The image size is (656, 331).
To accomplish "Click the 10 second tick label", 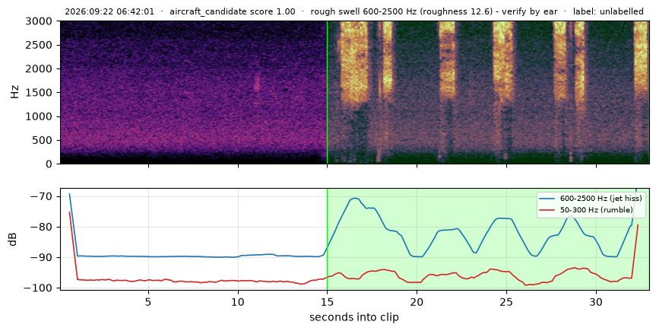I will [238, 301].
